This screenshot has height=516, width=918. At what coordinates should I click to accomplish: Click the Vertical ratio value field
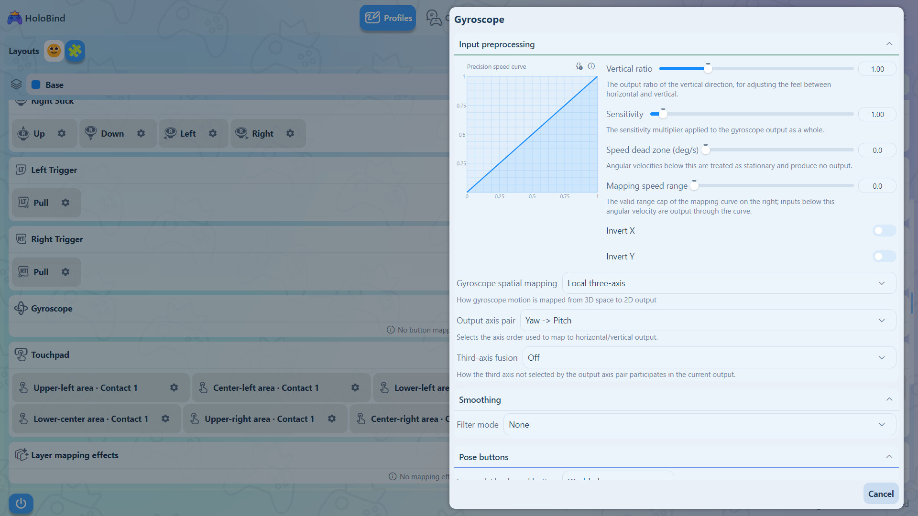point(877,69)
